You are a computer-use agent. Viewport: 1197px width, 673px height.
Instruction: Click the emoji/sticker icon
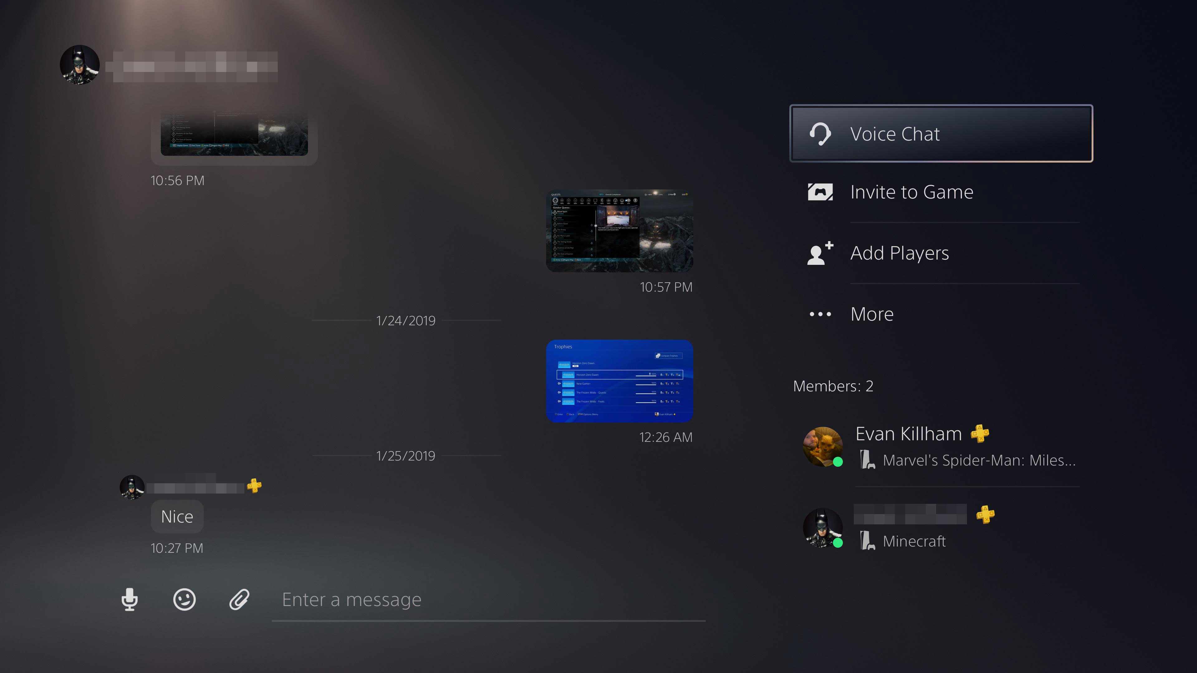184,599
